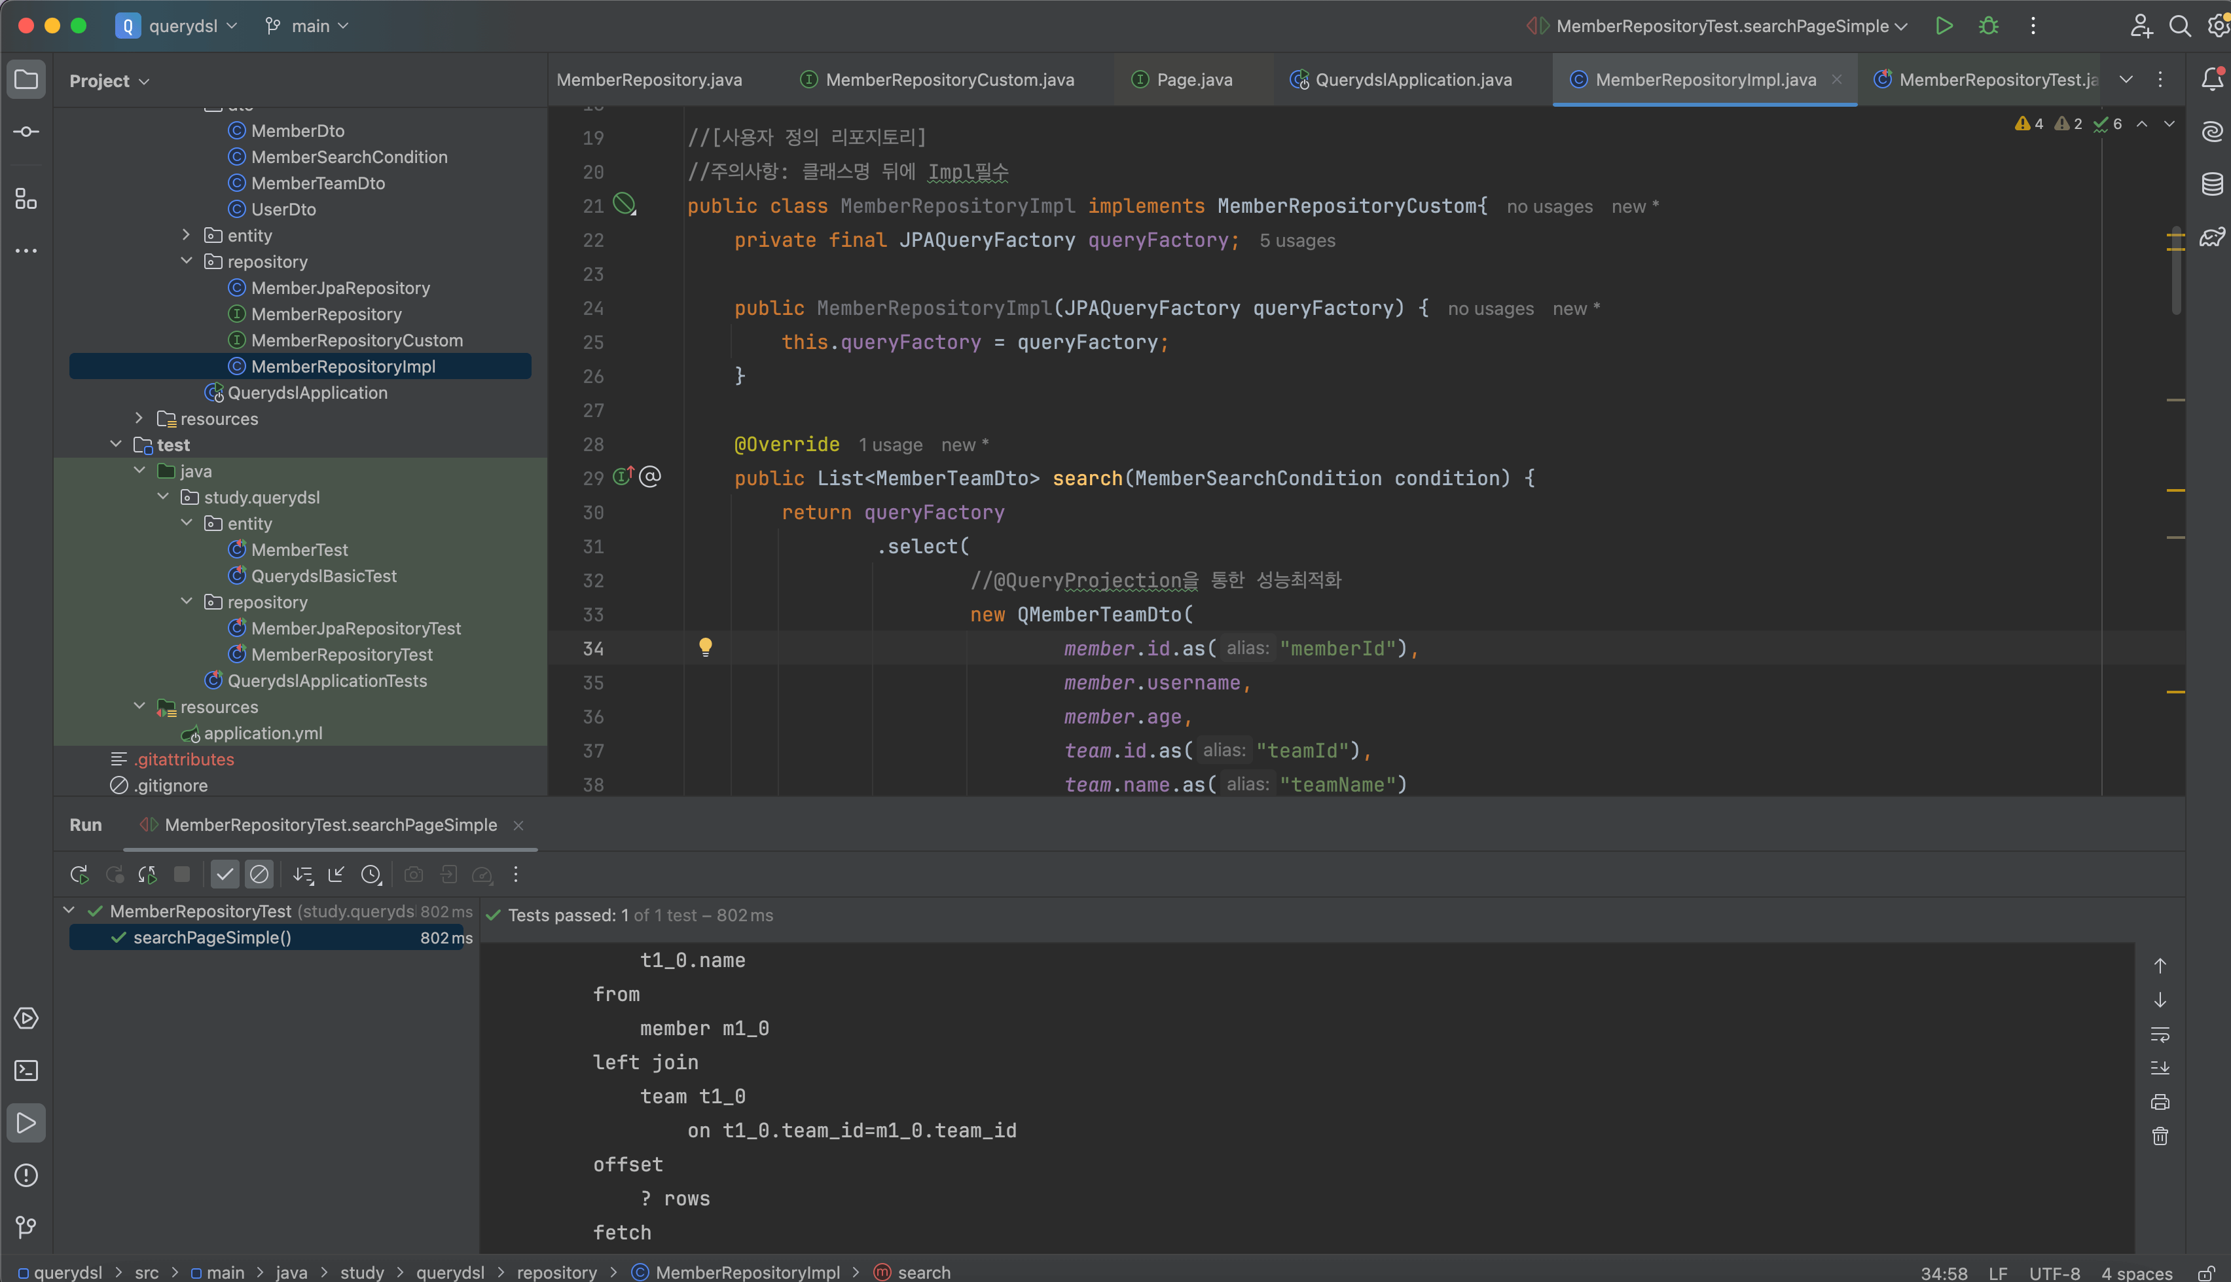The image size is (2231, 1282).
Task: Show more tool windows ellipsis
Action: pos(26,251)
